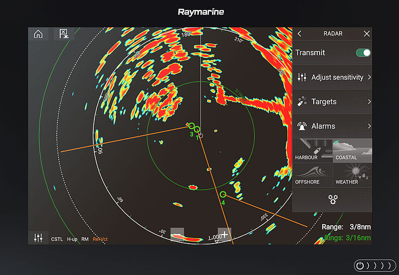This screenshot has width=399, height=275.
Task: Go to the Home screen icon
Action: pos(38,34)
